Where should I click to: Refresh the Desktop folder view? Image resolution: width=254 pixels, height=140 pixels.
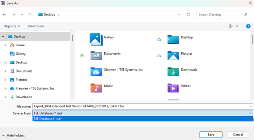point(188,15)
